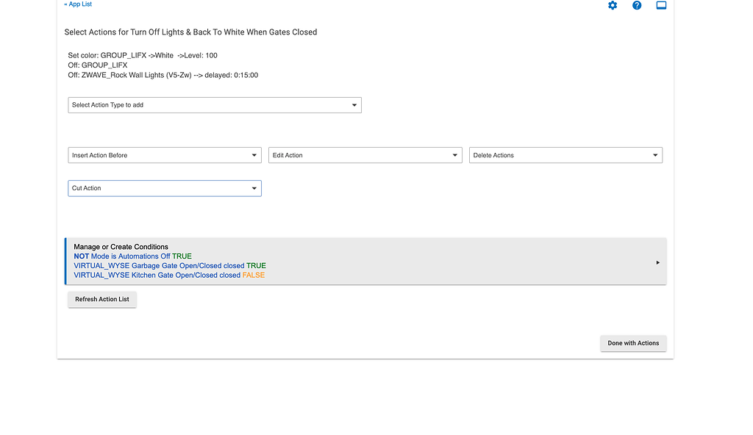
Task: Open the Cut Action dropdown
Action: pyautogui.click(x=165, y=188)
